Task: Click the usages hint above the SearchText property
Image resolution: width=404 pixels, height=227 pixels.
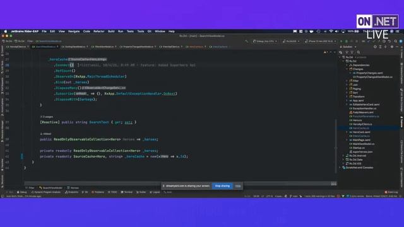Action: [47, 117]
